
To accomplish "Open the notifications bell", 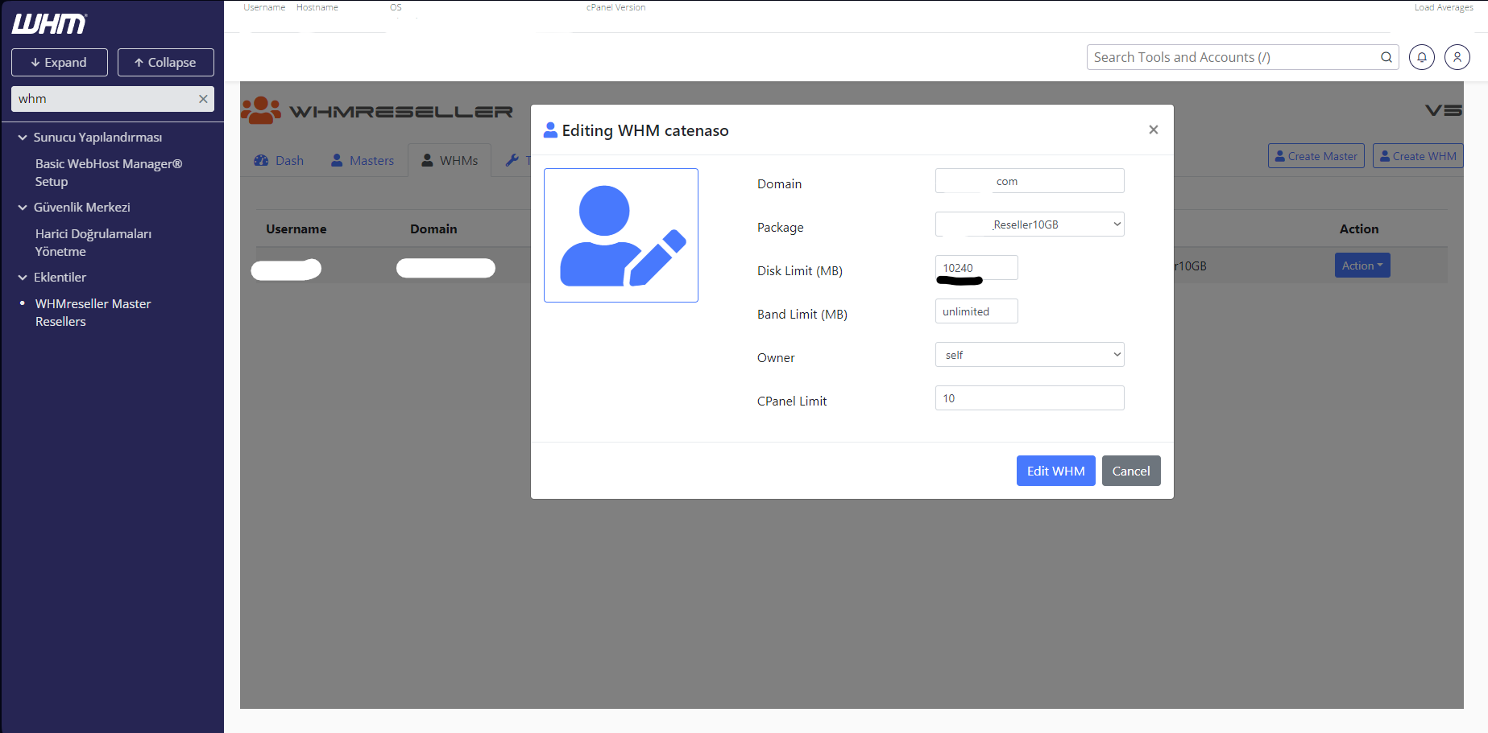I will point(1422,57).
